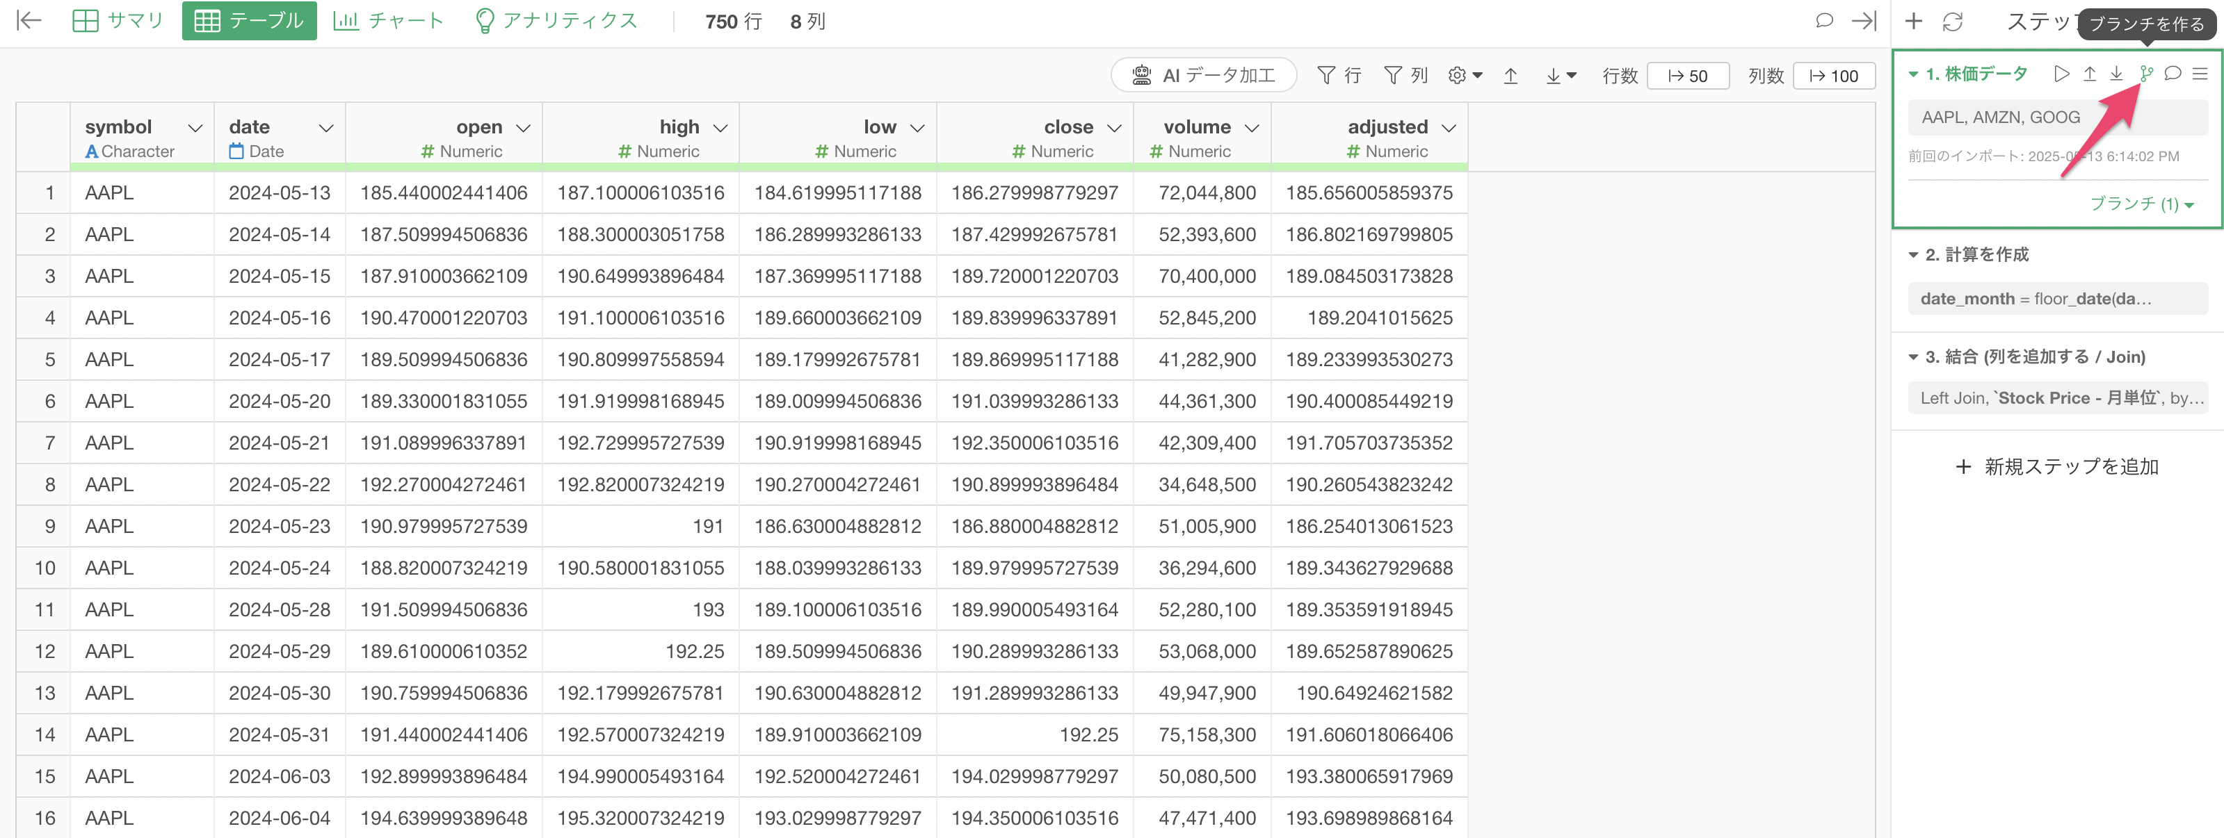2224x838 pixels.
Task: Click the symbol column header
Action: tap(143, 137)
